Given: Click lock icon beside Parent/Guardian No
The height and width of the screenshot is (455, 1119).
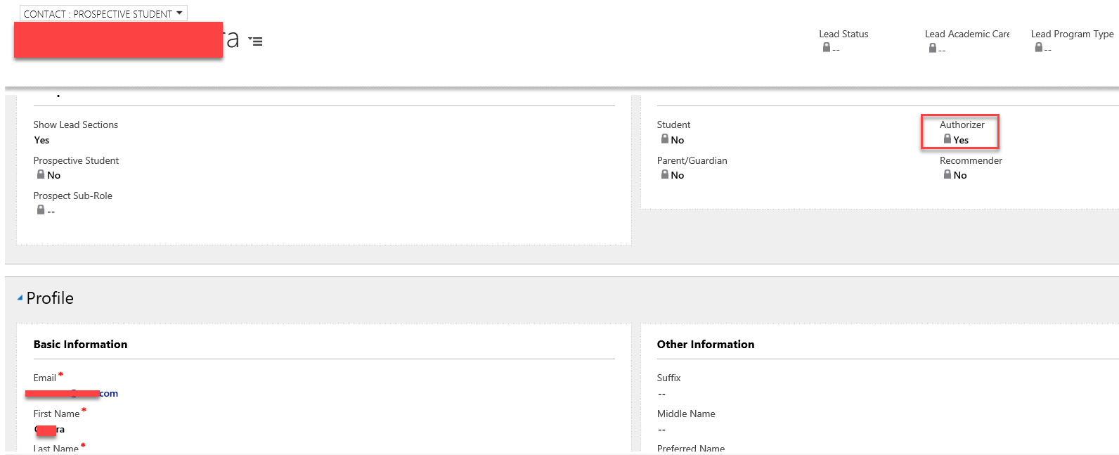Looking at the screenshot, I should coord(665,175).
